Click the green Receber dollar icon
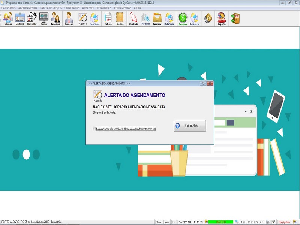 pos(183,18)
